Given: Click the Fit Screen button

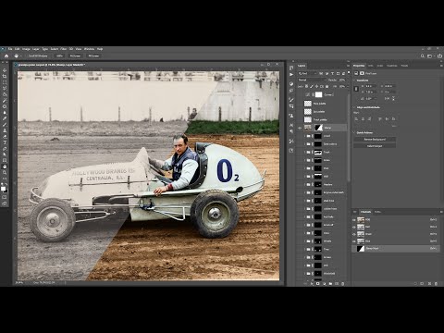Looking at the screenshot, I should tap(75, 55).
